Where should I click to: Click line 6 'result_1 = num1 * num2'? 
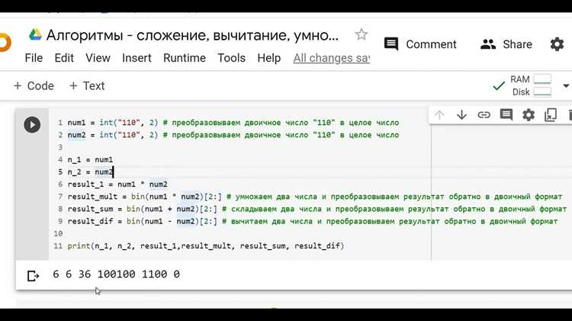pos(117,185)
